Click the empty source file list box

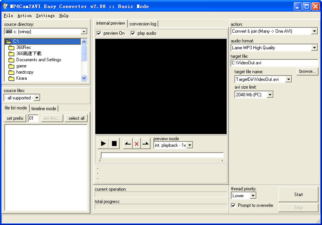[46, 168]
